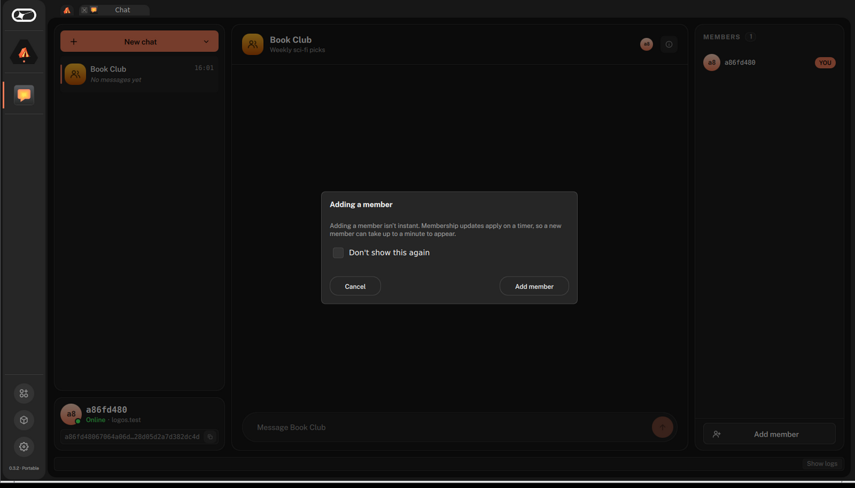Click the a8 member avatar in chat header
The width and height of the screenshot is (855, 488).
[x=646, y=44]
